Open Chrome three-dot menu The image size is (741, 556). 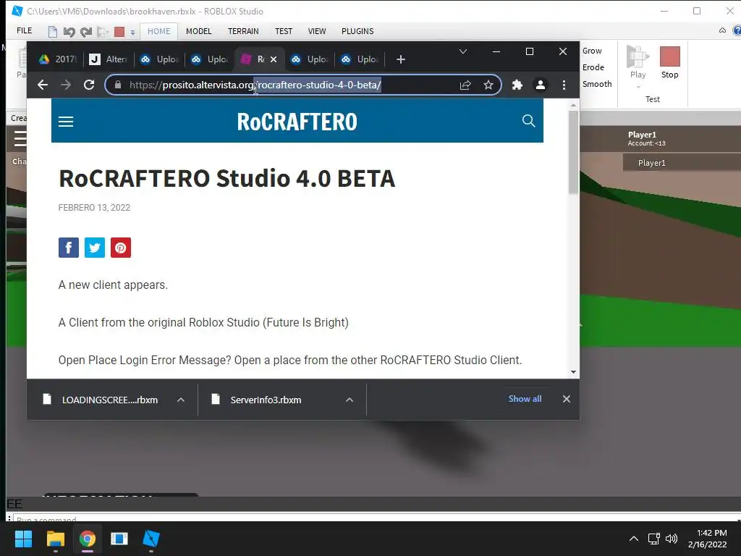564,85
